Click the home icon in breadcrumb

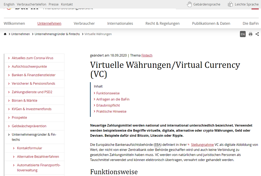5,34
